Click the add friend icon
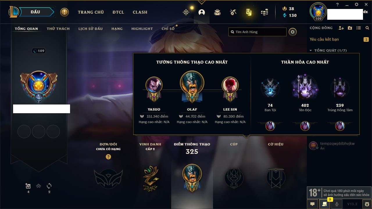Image resolution: width=372 pixels, height=209 pixels. point(341,28)
